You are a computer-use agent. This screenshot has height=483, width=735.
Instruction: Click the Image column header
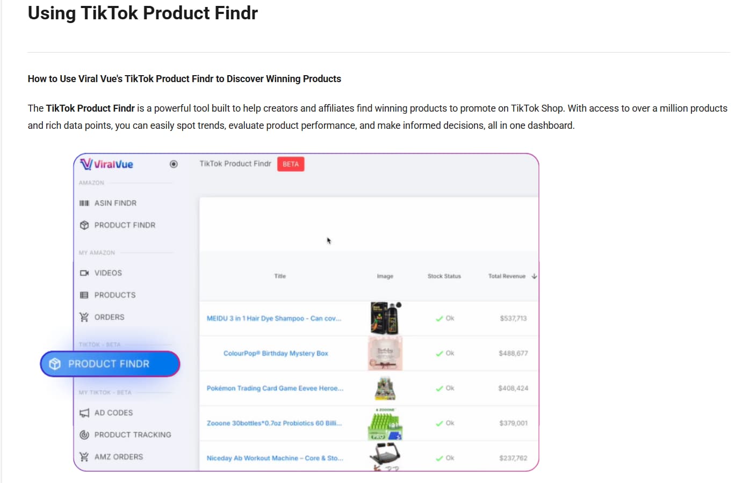point(385,276)
